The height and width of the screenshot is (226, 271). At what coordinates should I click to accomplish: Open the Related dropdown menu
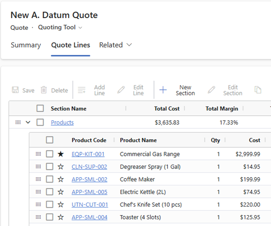[x=115, y=45]
